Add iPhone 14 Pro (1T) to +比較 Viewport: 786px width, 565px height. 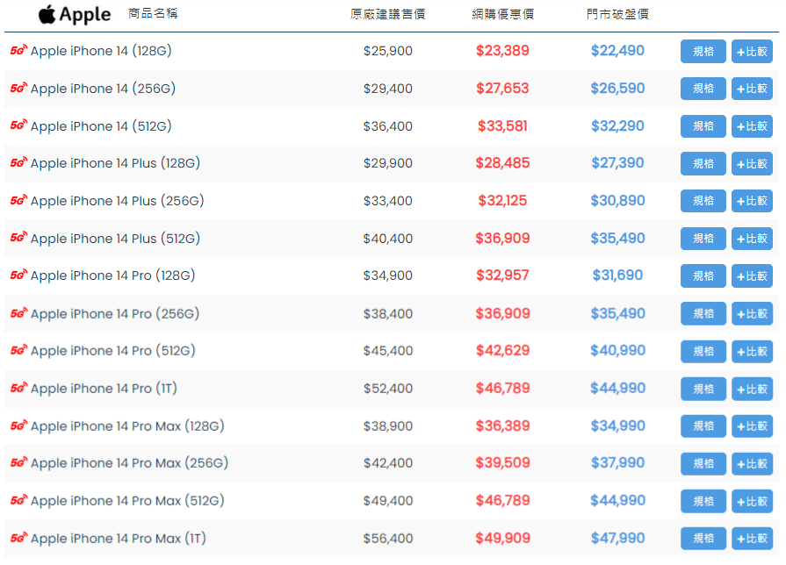(752, 389)
